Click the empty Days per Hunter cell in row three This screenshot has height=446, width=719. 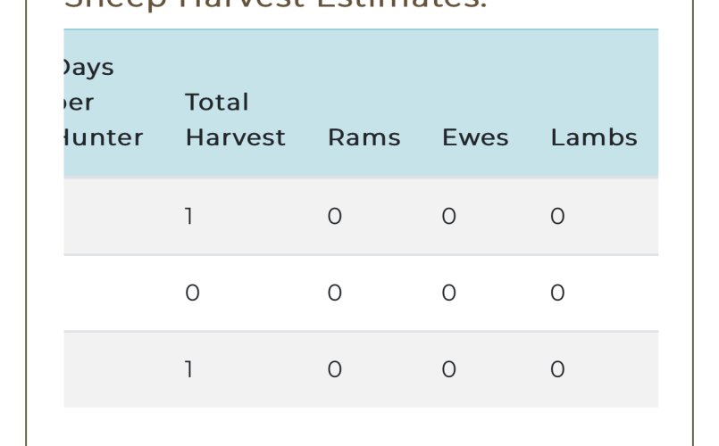(x=118, y=369)
